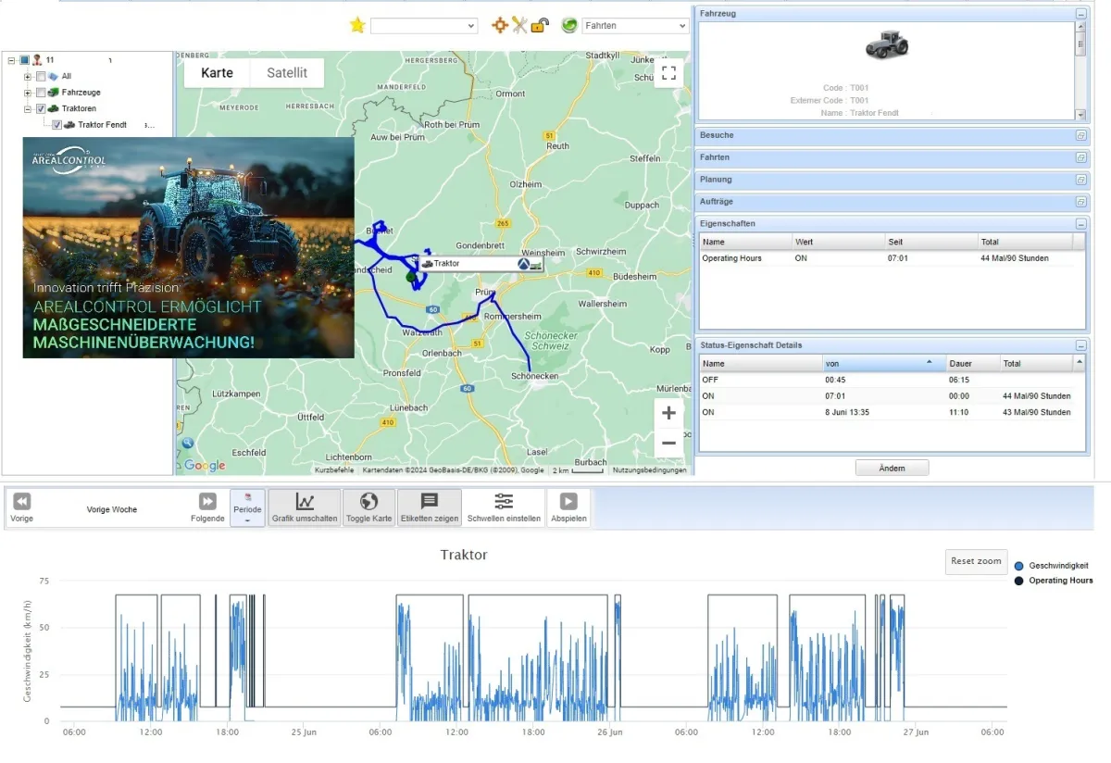Zoom in using the map plus control
Viewport: 1111px width, 763px height.
click(668, 412)
